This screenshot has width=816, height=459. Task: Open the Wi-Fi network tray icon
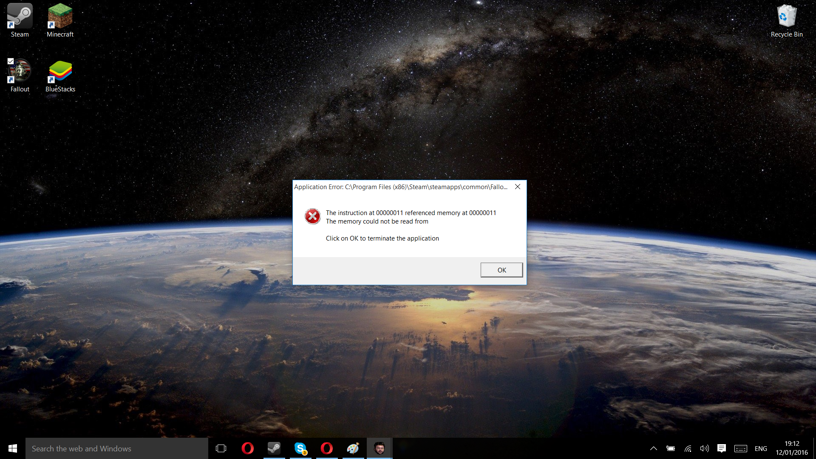(688, 448)
